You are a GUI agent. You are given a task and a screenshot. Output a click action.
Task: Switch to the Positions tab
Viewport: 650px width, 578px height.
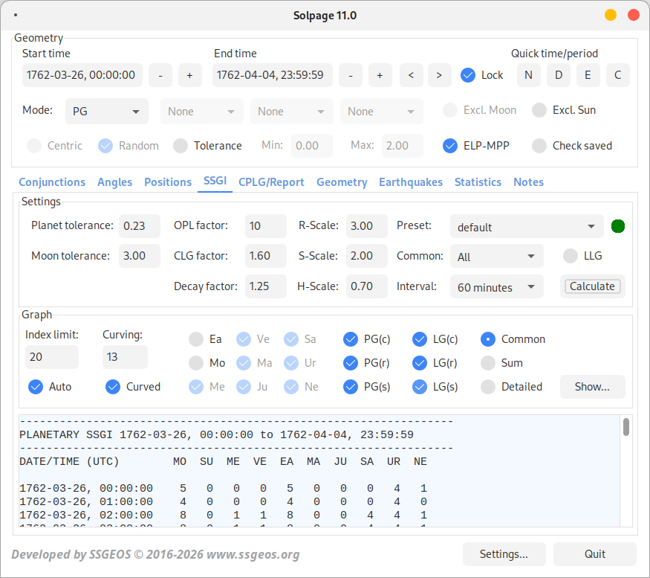pyautogui.click(x=168, y=182)
